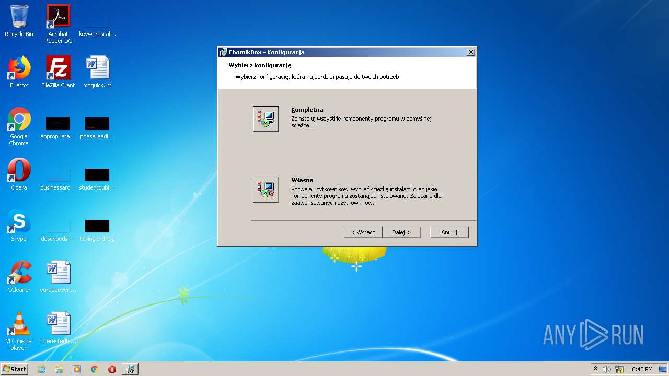
Task: Open Windows Explorer from the taskbar
Action: [59, 369]
